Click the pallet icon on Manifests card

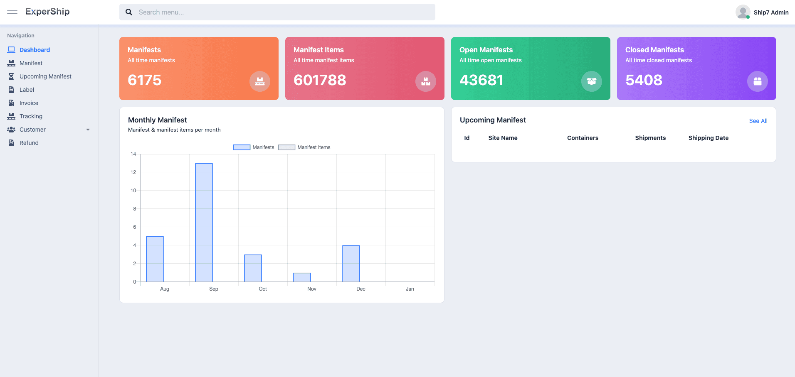(x=259, y=81)
